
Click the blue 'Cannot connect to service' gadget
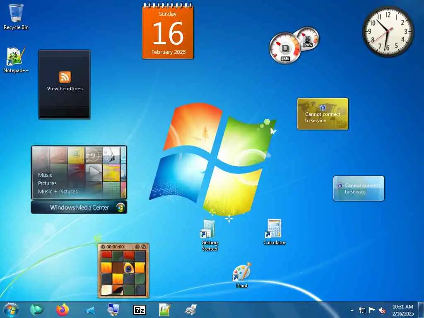coord(359,188)
